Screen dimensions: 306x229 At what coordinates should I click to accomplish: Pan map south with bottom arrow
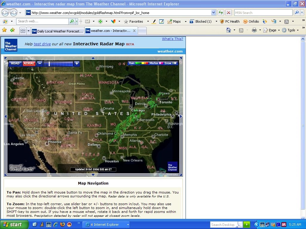tap(93, 175)
